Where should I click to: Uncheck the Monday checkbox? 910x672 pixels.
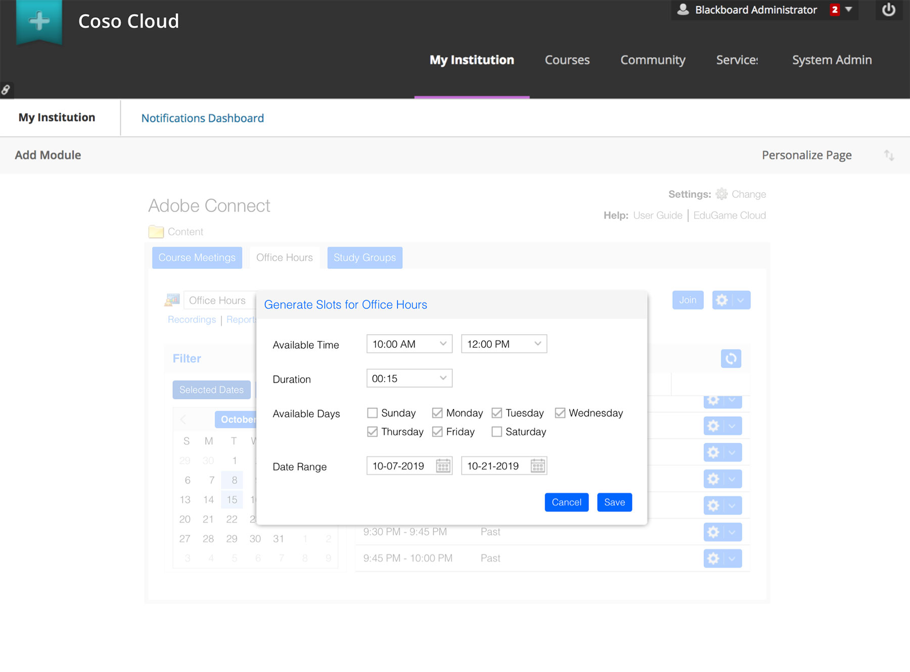tap(437, 413)
